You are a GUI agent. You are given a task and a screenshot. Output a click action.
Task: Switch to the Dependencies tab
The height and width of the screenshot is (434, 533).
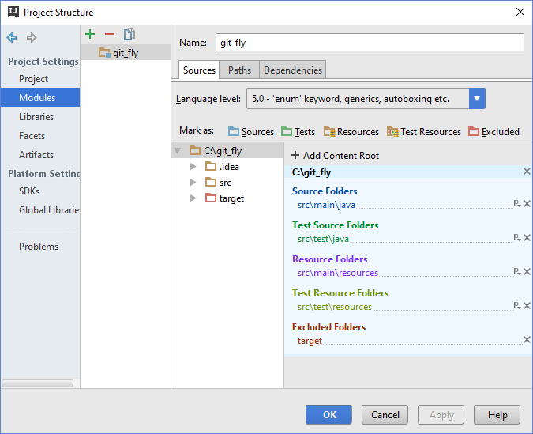click(292, 70)
